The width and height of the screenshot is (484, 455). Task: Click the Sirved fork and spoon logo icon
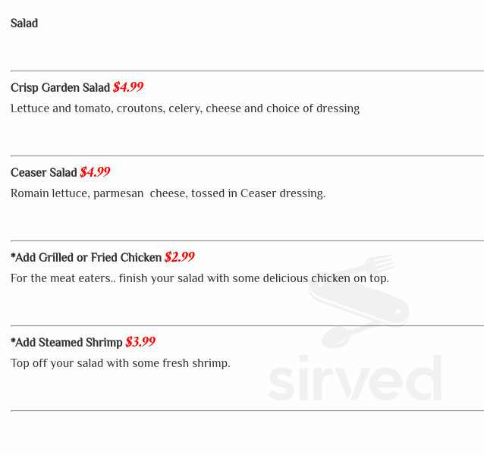coord(358,301)
